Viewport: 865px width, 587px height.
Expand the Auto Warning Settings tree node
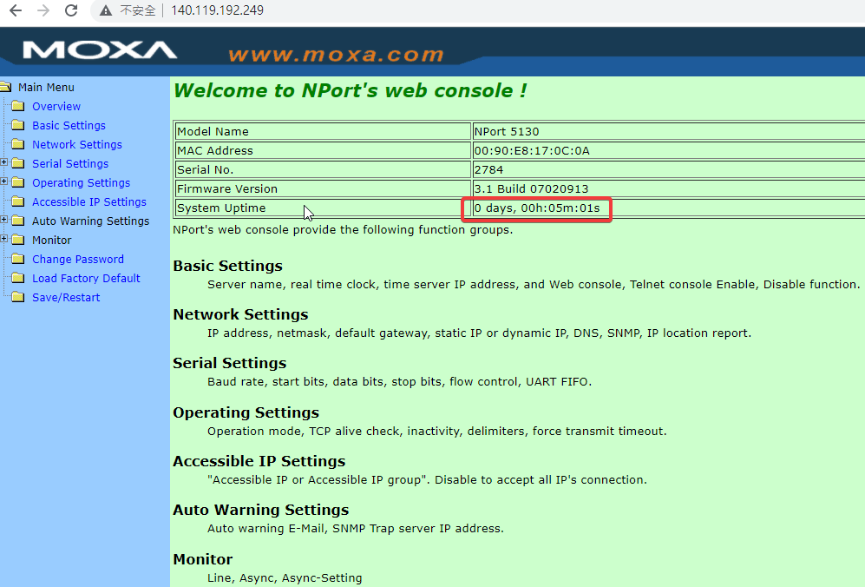[3, 220]
